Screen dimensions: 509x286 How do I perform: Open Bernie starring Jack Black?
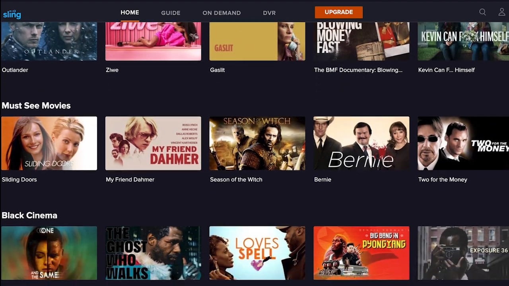pos(361,143)
